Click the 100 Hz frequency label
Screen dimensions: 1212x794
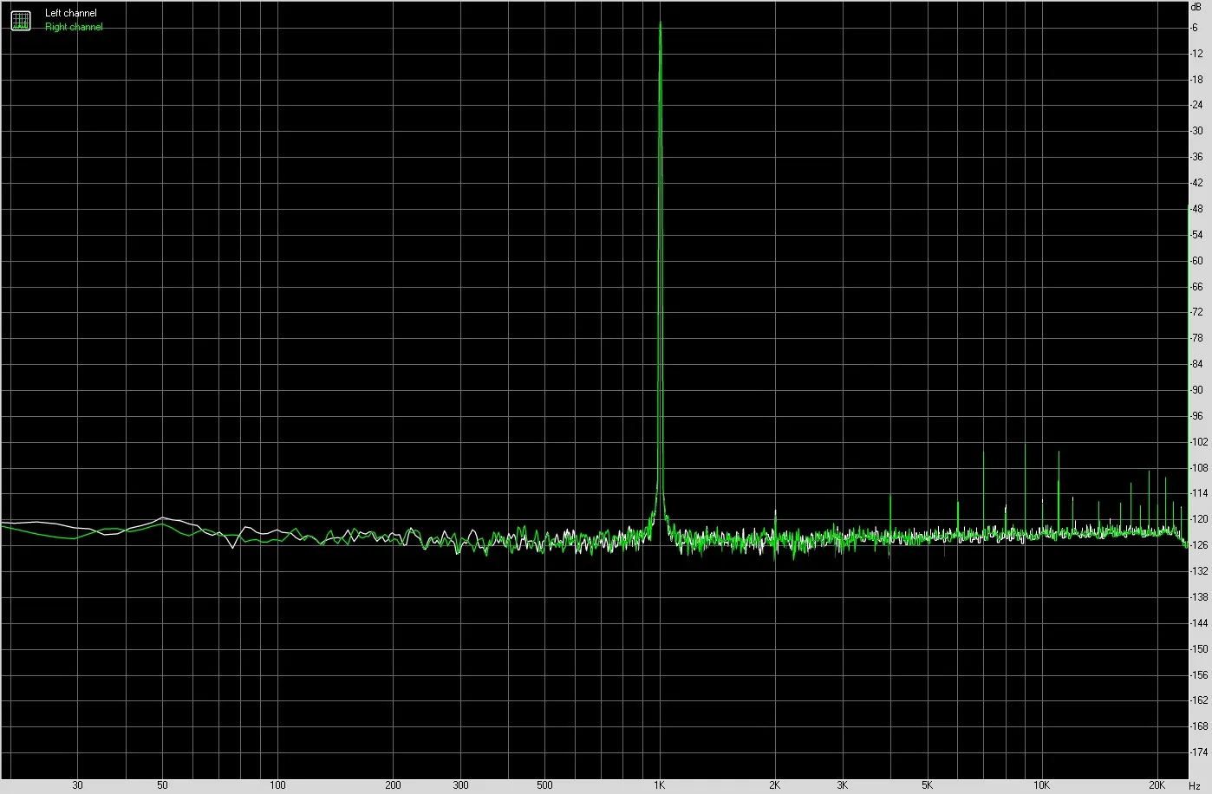pyautogui.click(x=277, y=785)
